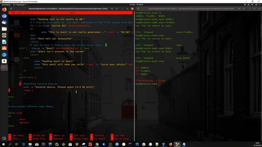Click Cur Pos shortcut in nano footer
Screen dimensions: 262x147
point(118,136)
